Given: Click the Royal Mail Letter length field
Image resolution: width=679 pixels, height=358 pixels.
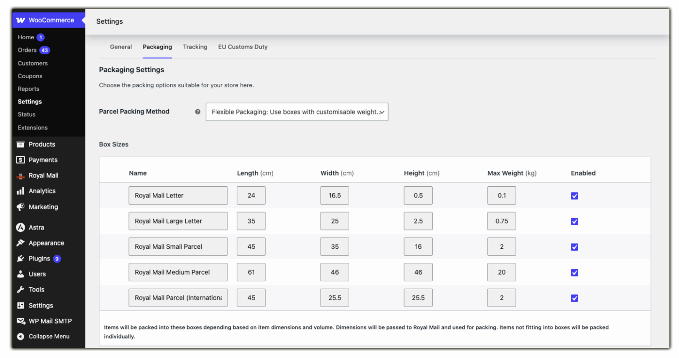Looking at the screenshot, I should tap(251, 195).
